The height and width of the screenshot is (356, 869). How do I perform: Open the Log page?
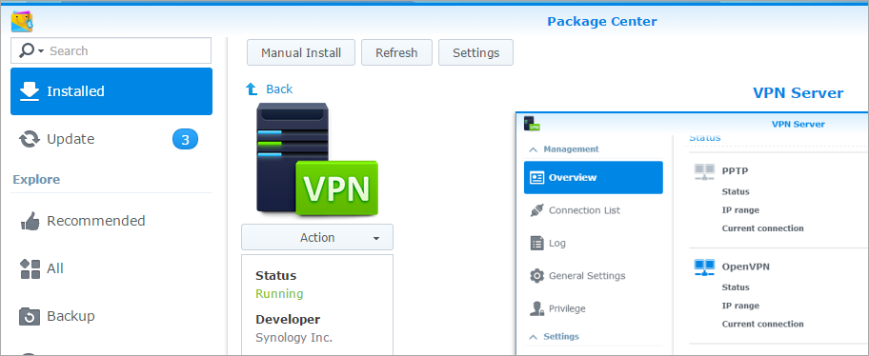pyautogui.click(x=593, y=243)
